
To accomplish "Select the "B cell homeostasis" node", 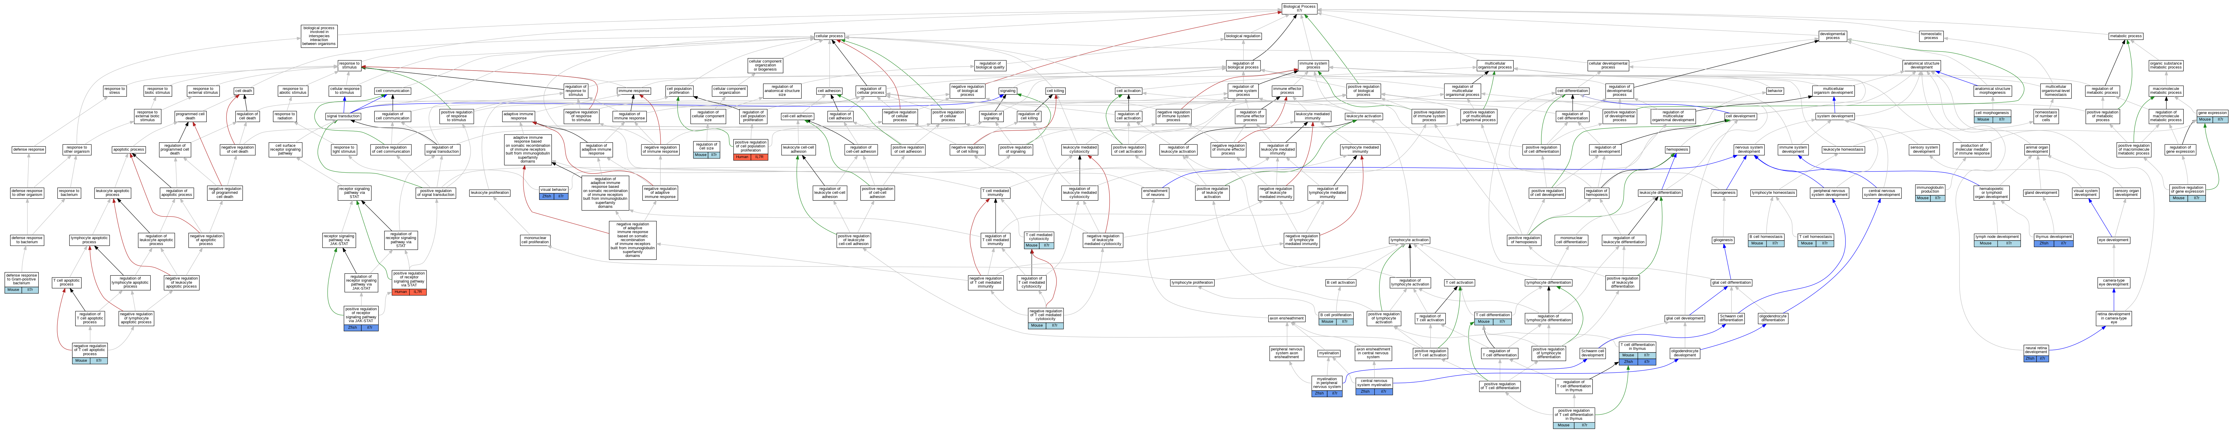I will click(x=1766, y=239).
